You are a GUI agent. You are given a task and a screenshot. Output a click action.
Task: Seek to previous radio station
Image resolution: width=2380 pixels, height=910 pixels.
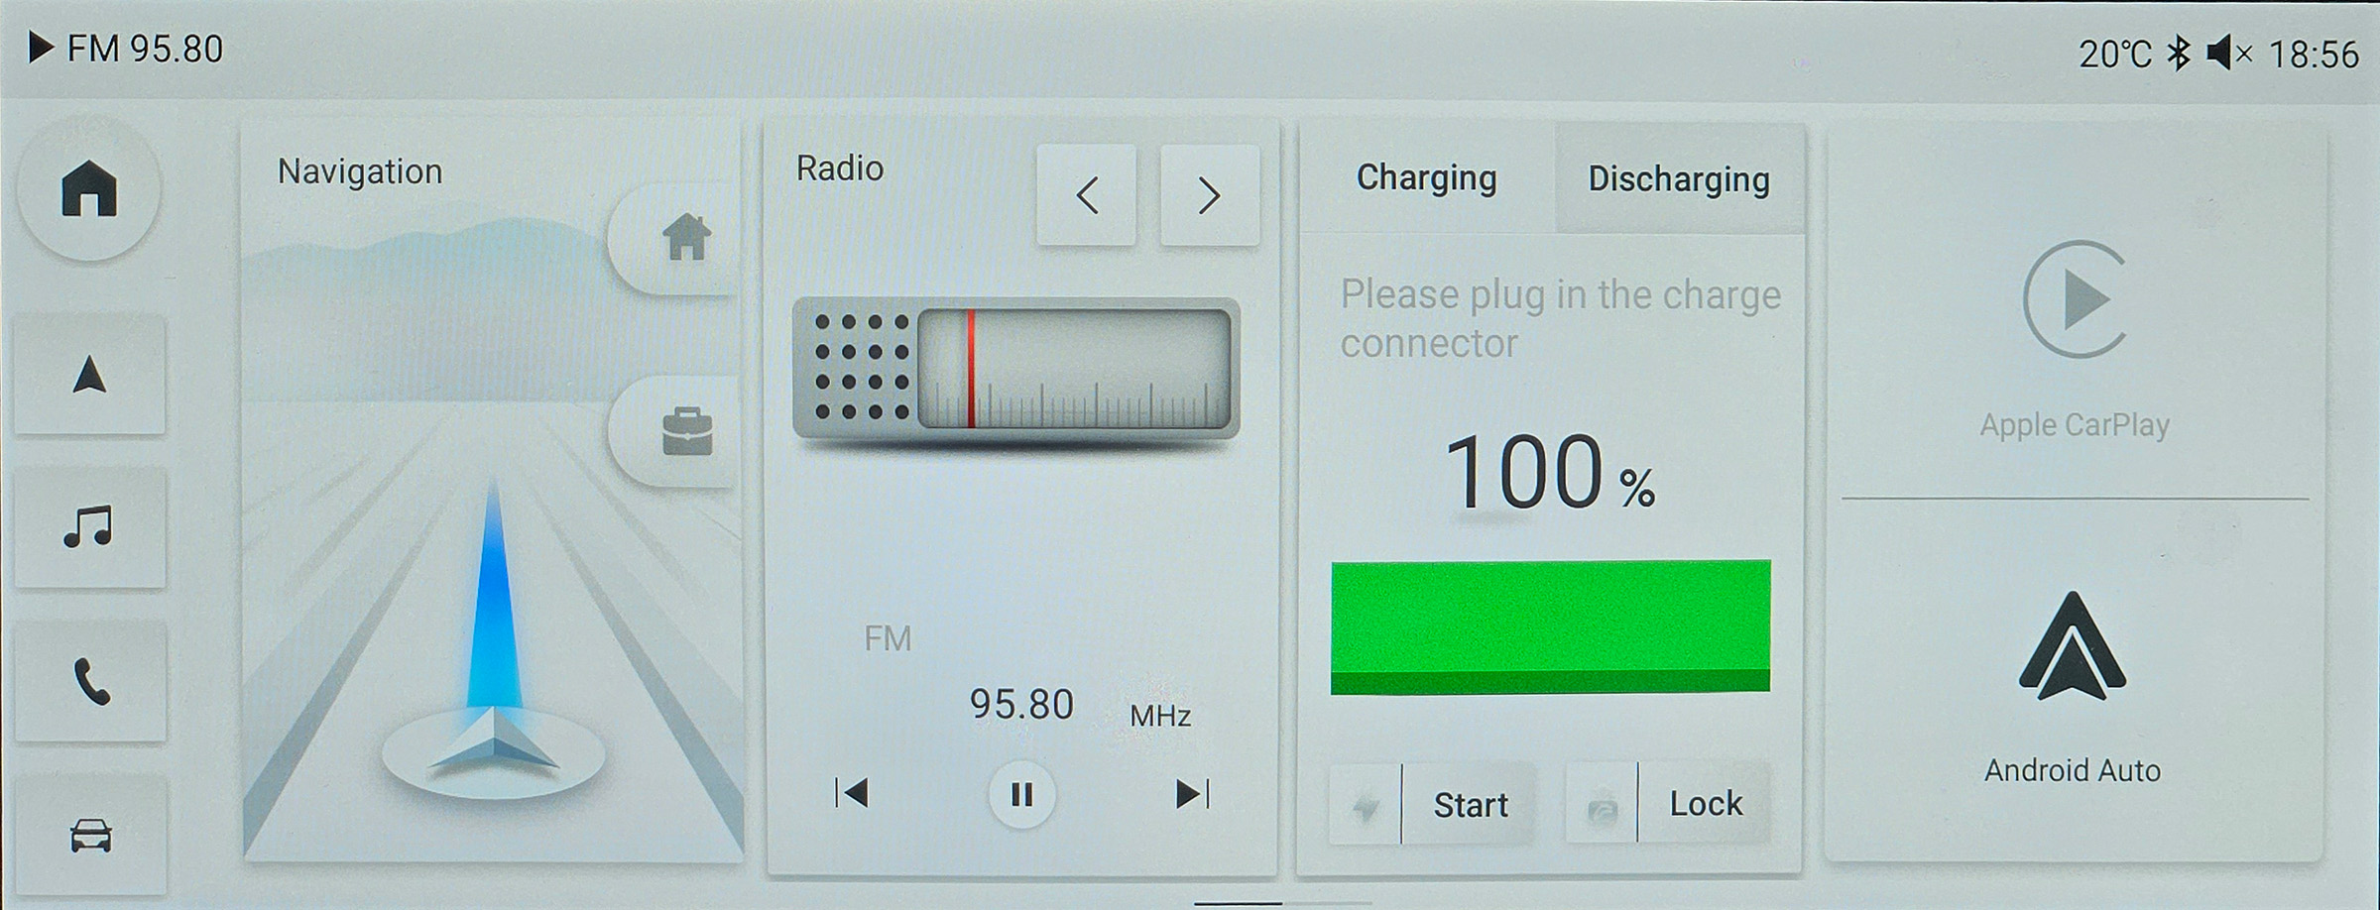(x=852, y=793)
